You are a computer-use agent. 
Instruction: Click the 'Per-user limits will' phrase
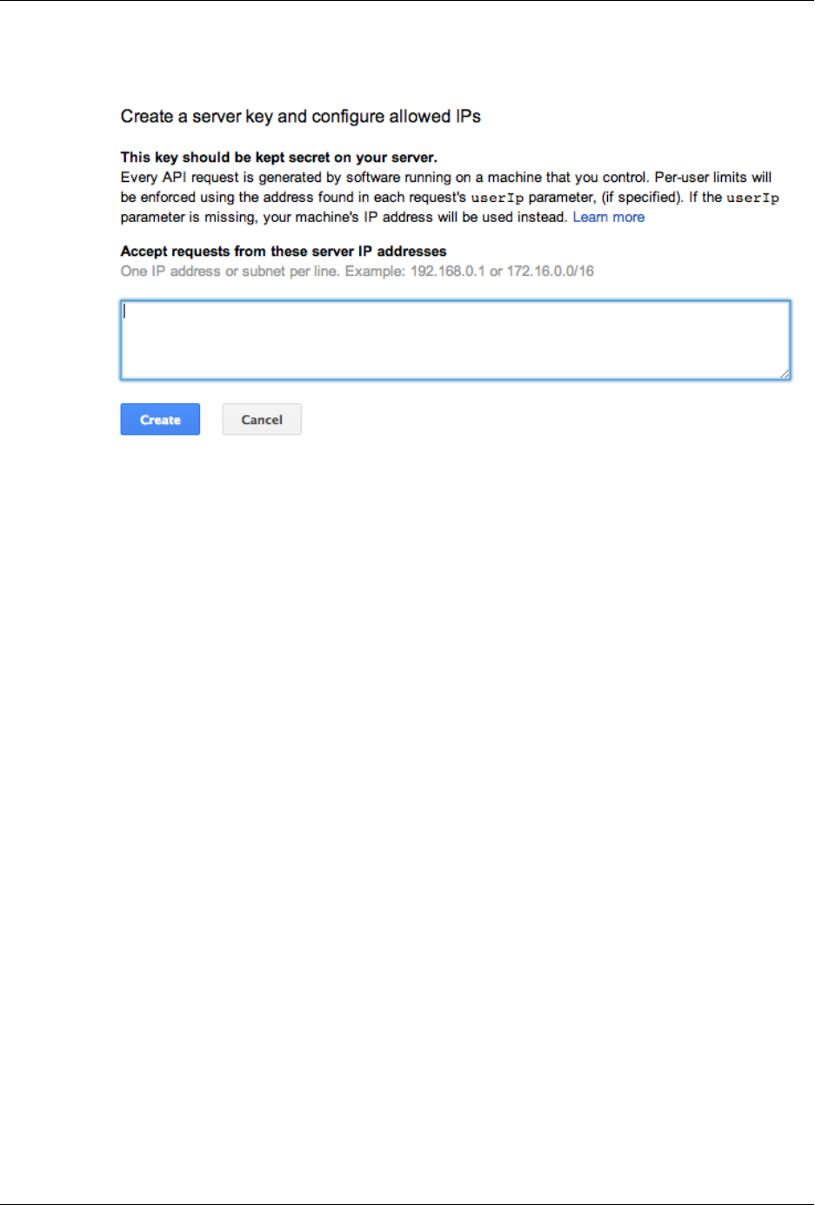click(x=712, y=177)
